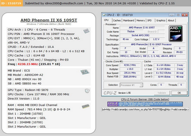The image size is (191, 136).
Task: Click the Package value Socket AM3 (938)
Action: [x=142, y=35]
